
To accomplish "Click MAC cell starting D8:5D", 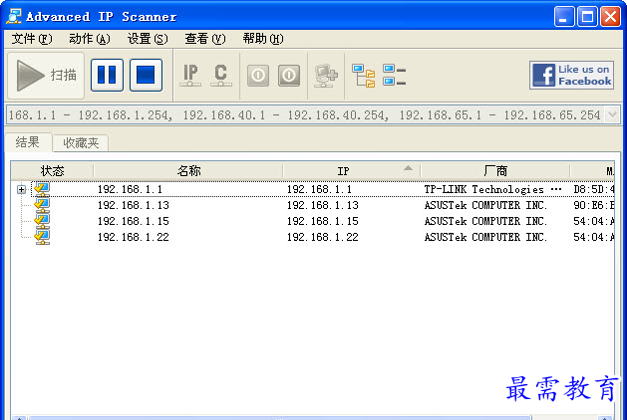I will click(593, 189).
